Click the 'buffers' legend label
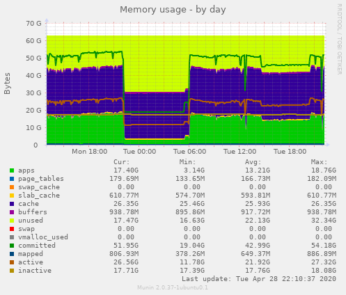The width and height of the screenshot is (346, 295). 33,212
